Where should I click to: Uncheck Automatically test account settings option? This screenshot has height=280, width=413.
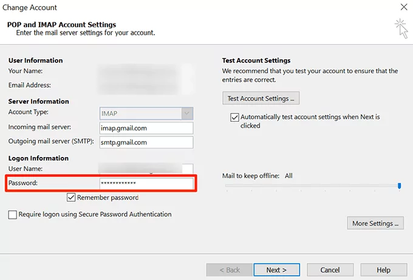(x=234, y=117)
